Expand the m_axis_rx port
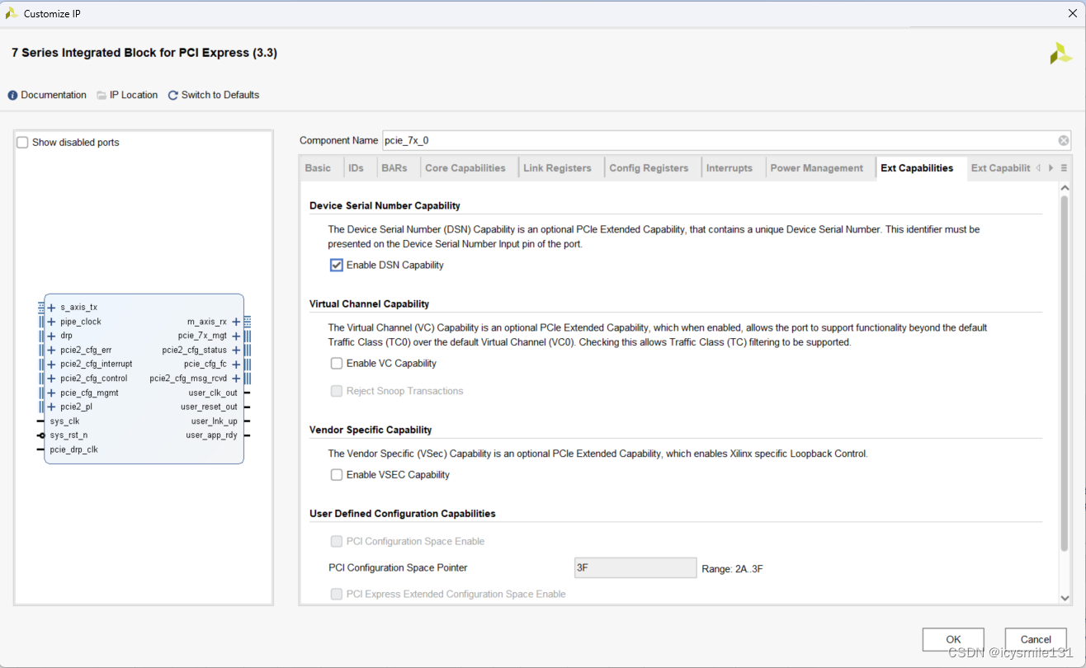This screenshot has height=668, width=1086. tap(236, 322)
